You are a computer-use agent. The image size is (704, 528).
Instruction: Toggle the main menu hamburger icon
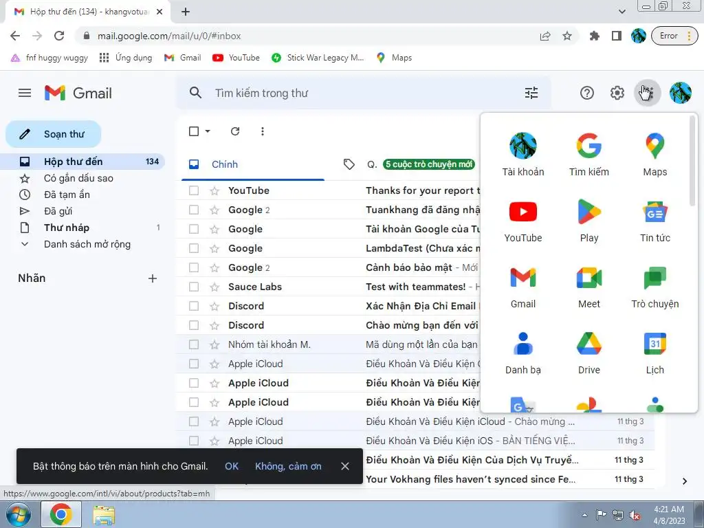pyautogui.click(x=25, y=93)
